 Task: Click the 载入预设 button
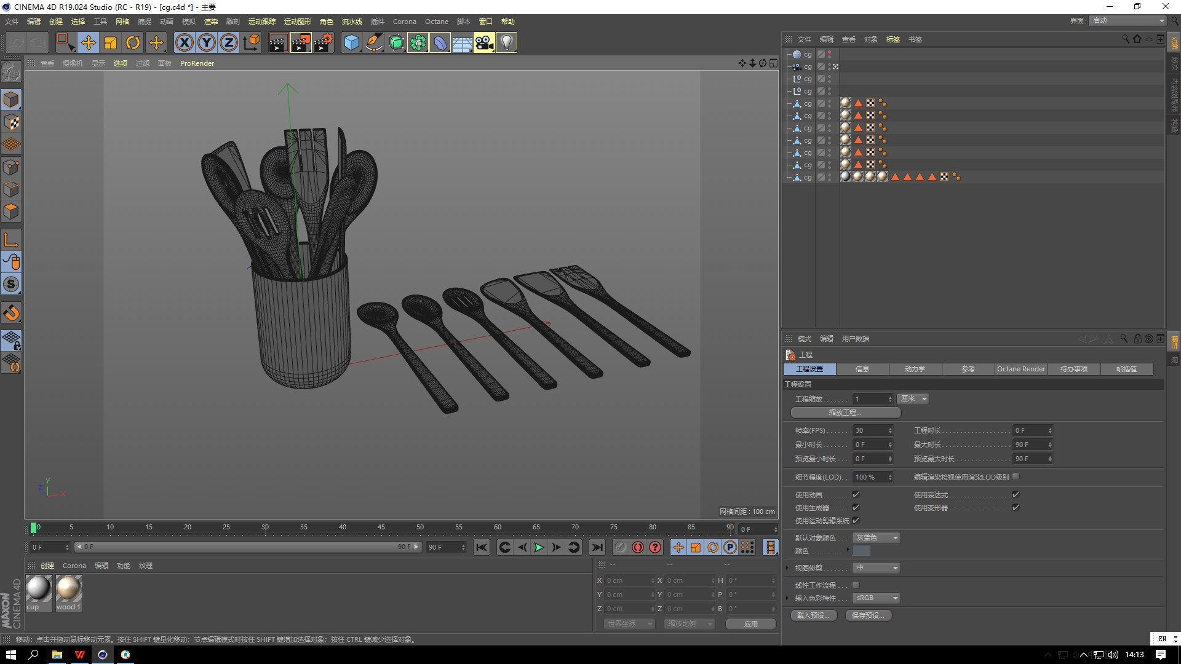pos(814,615)
